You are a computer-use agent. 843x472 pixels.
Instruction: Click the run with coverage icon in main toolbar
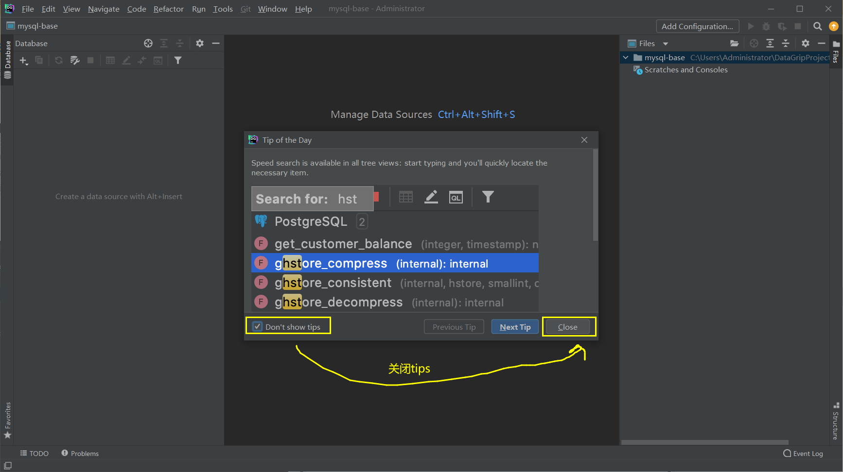click(782, 26)
